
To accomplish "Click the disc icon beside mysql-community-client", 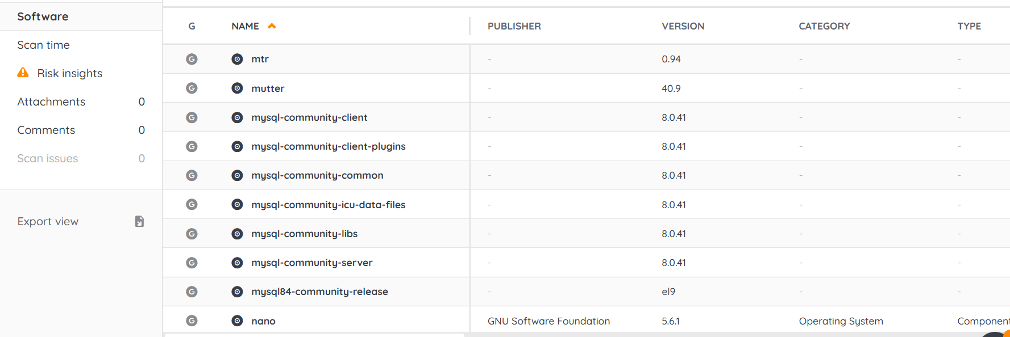I will [x=237, y=117].
